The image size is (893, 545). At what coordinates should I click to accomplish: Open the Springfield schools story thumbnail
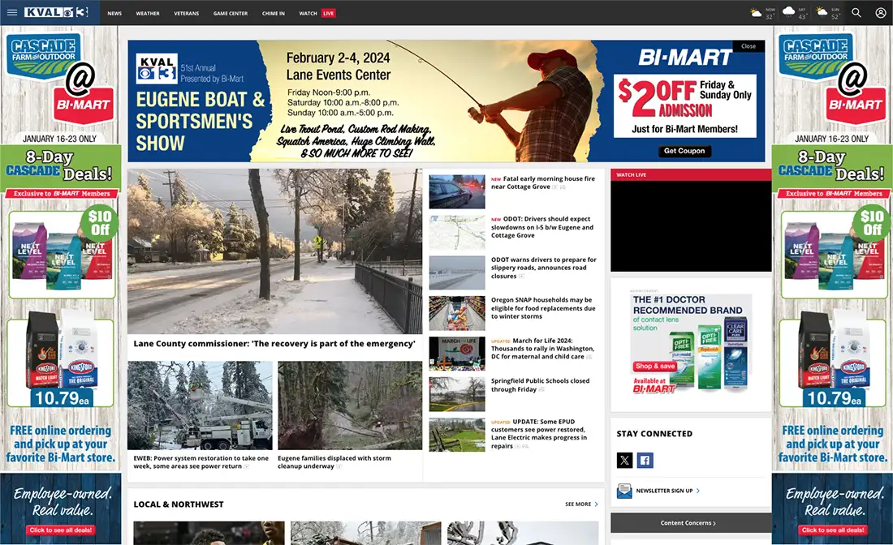coord(457,394)
